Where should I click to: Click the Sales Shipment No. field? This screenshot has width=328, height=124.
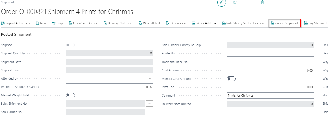tap(105, 104)
